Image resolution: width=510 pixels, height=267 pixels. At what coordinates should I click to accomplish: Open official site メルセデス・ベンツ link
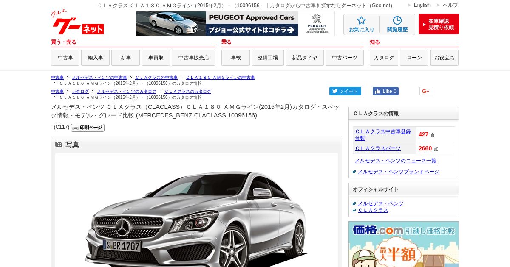[381, 203]
